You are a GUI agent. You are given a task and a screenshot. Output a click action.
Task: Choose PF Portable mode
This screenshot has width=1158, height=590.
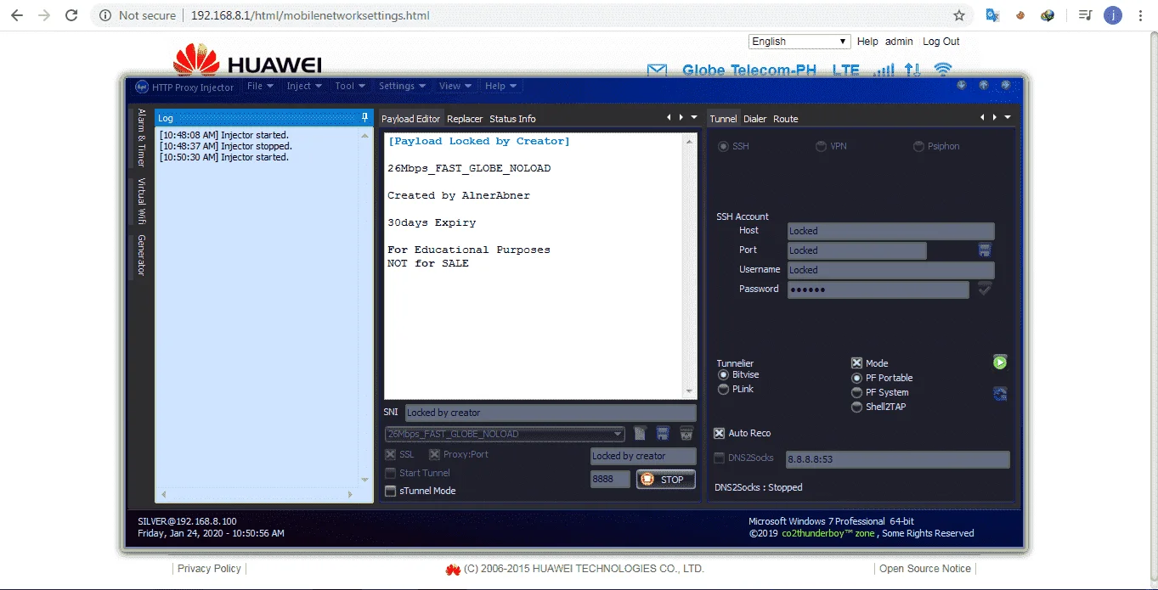[857, 378]
